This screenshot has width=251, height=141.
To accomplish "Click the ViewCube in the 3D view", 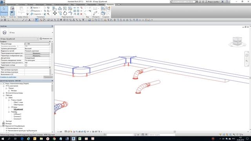I will click(x=237, y=42).
